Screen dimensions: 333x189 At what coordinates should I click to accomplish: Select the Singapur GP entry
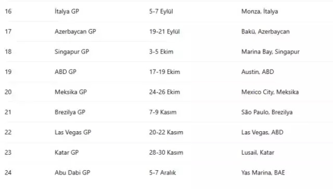(x=71, y=52)
